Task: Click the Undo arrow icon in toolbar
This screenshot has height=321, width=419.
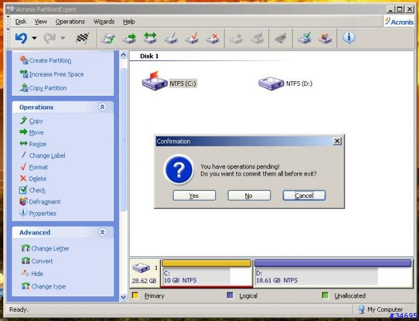Action: (21, 38)
